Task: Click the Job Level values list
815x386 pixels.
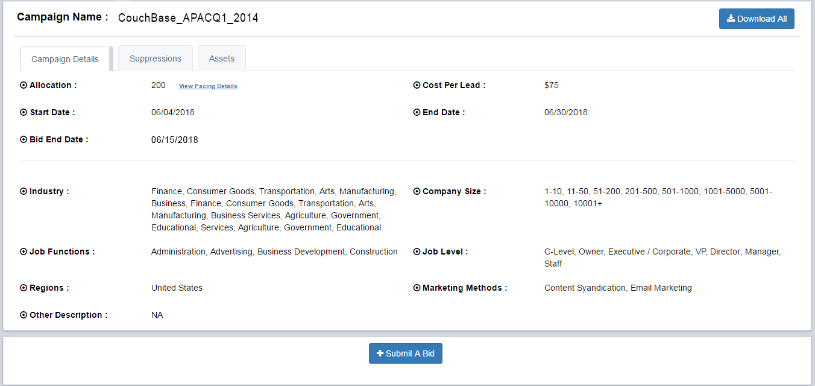Action: (662, 258)
